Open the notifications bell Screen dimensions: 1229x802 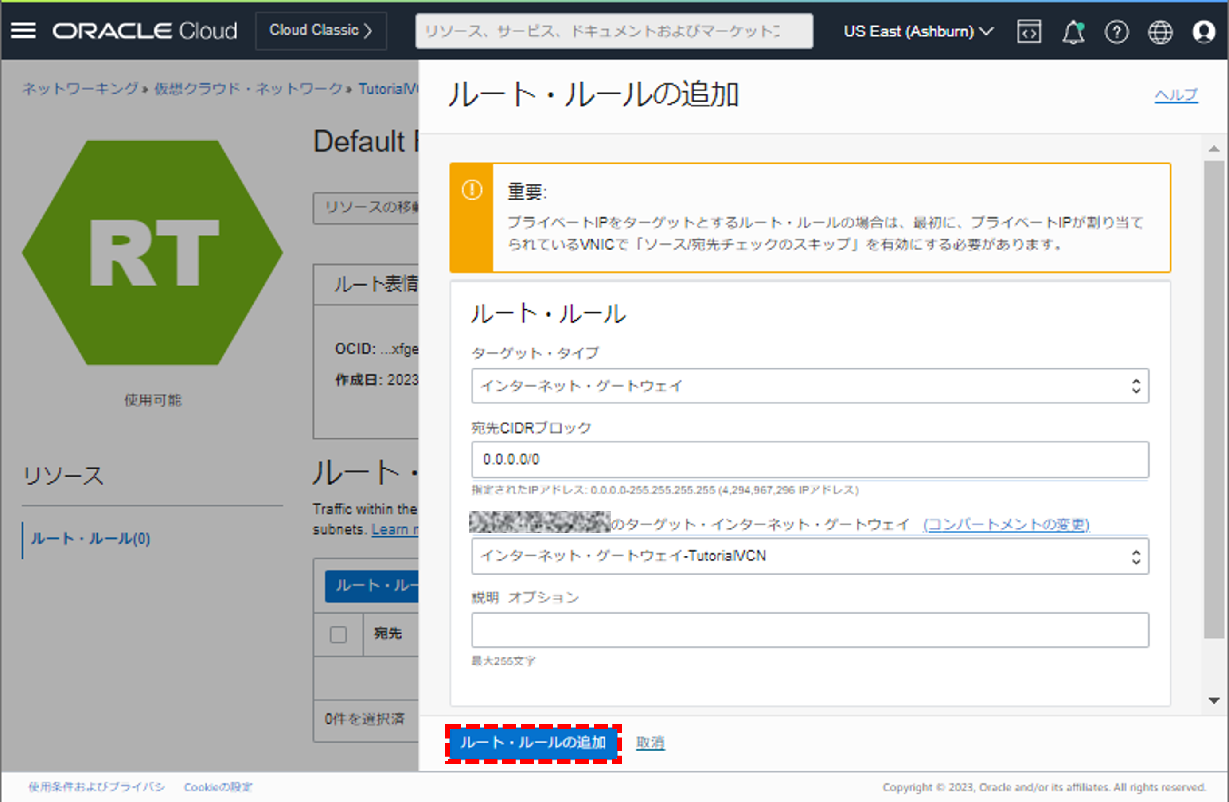[x=1073, y=31]
